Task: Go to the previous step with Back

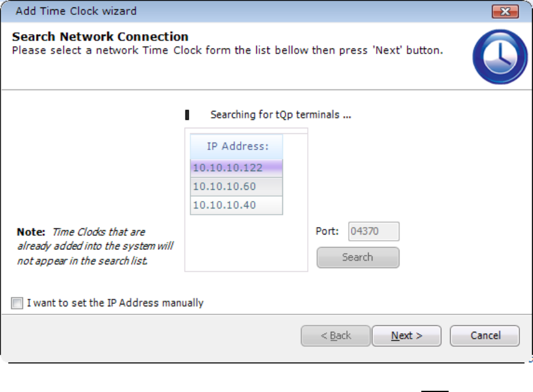Action: tap(336, 336)
